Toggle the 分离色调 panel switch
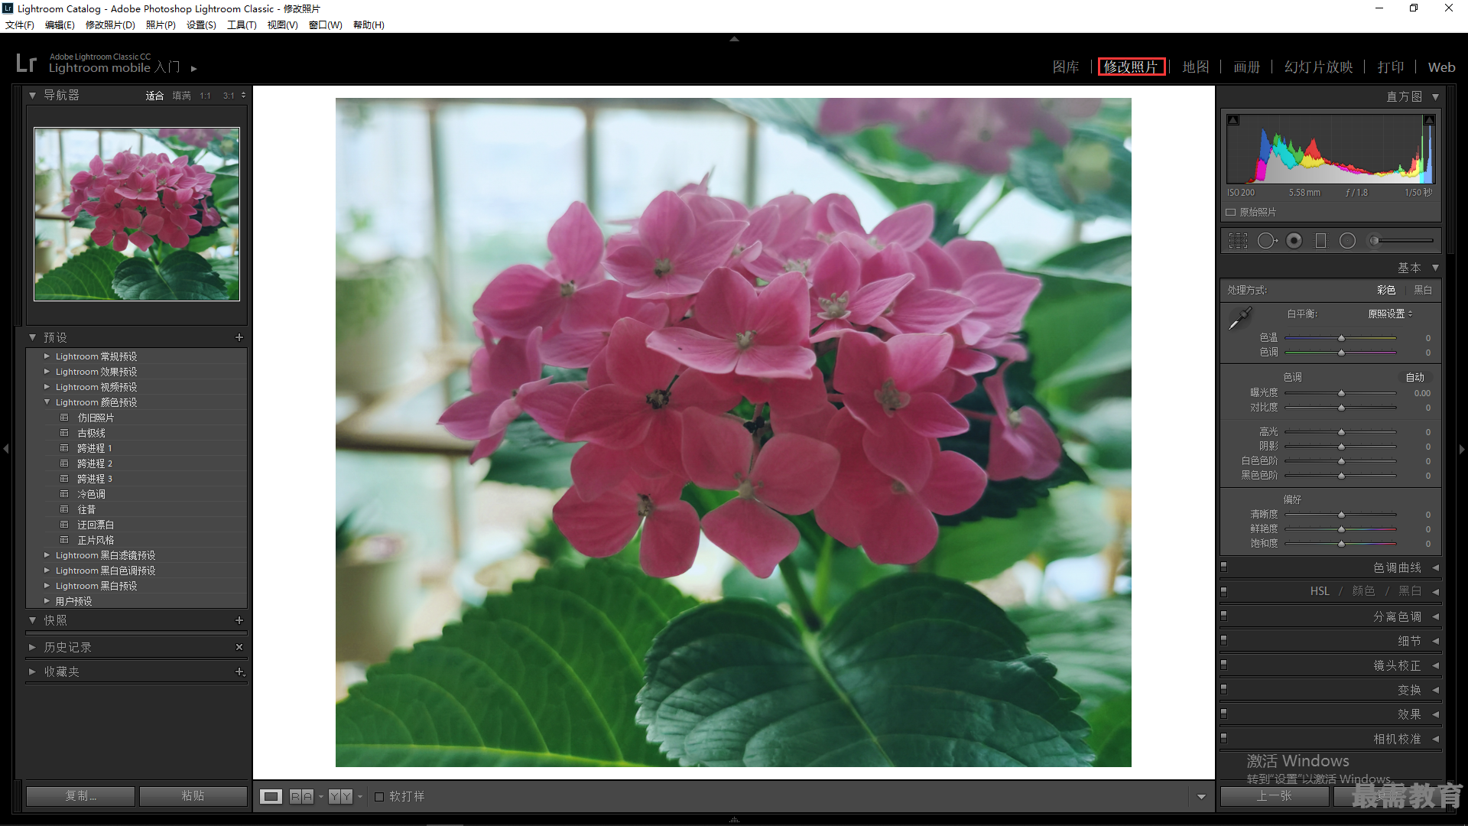The image size is (1468, 826). tap(1224, 616)
